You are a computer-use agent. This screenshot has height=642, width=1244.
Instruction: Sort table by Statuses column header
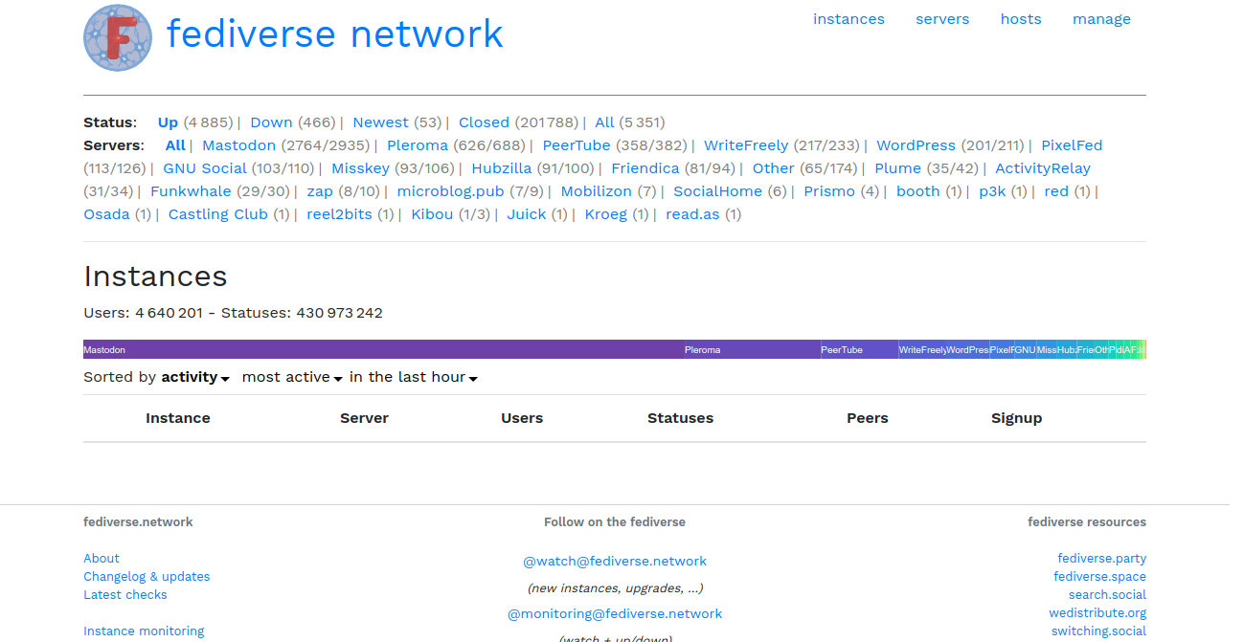680,418
